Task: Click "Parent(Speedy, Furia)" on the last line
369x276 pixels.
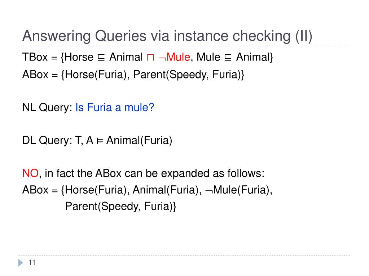Action: (119, 206)
